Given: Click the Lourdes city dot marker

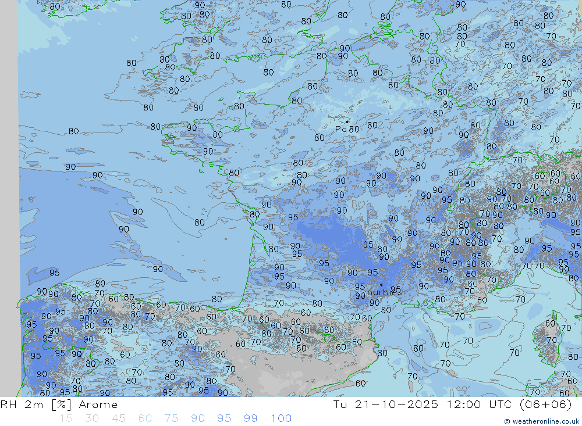Looking at the screenshot, I should [x=381, y=285].
